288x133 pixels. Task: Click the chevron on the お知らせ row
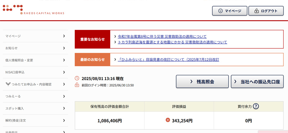pos(64,48)
